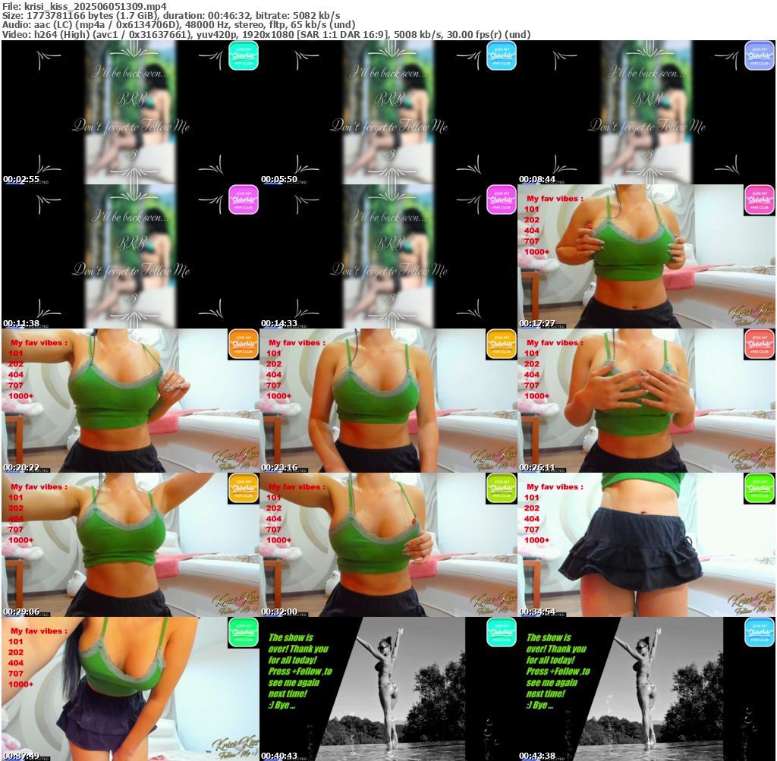The height and width of the screenshot is (761, 777).
Task: Click the Audio line with aac (LC)
Action: (178, 25)
